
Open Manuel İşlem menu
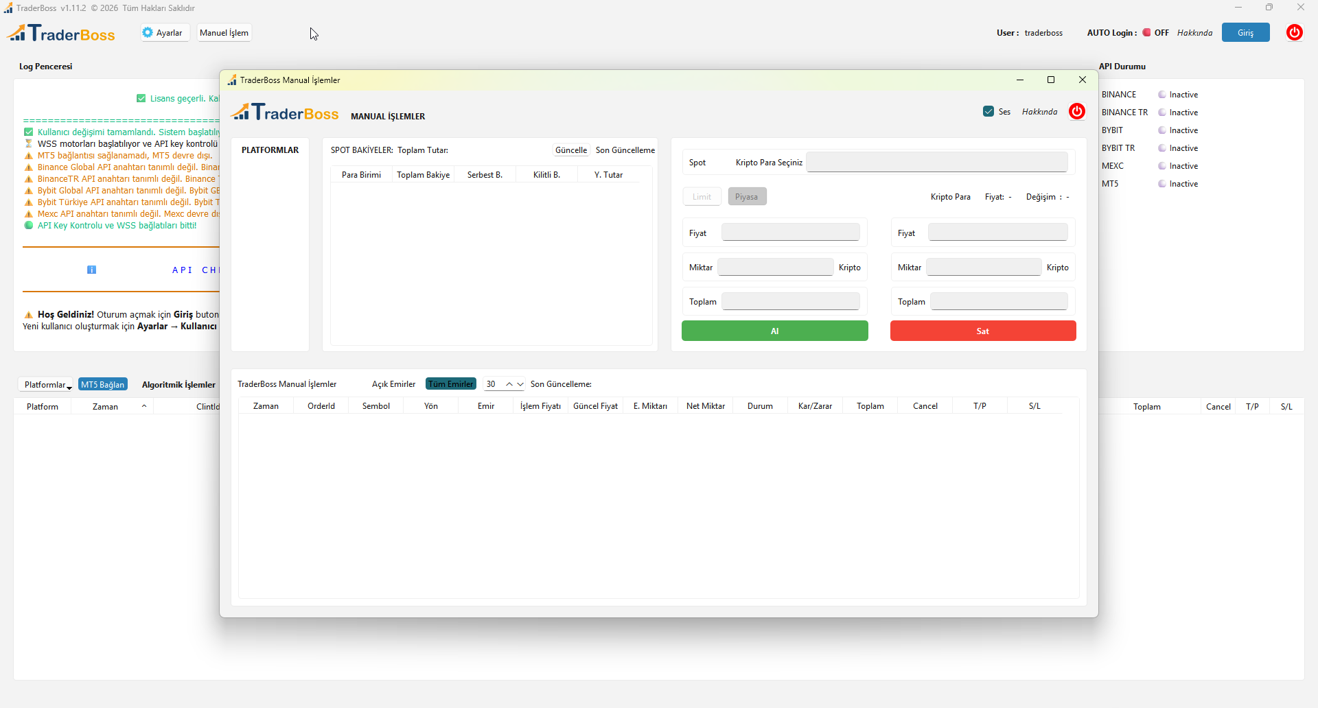coord(224,32)
